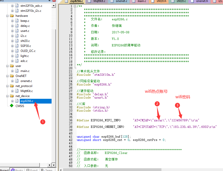Click the project tree scroll-up arrow
The width and height of the screenshot is (223, 171).
click(54, 6)
